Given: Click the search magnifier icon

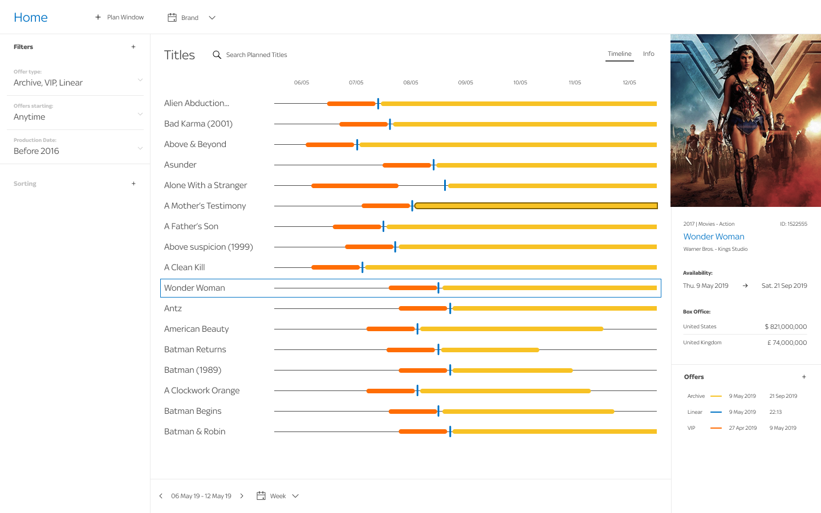Looking at the screenshot, I should pyautogui.click(x=217, y=55).
